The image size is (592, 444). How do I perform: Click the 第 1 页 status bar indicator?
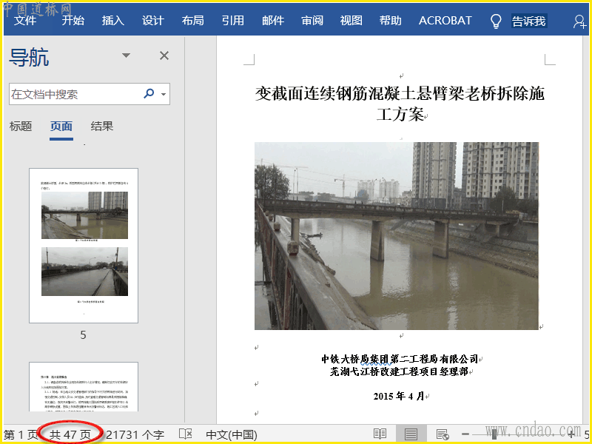(21, 435)
